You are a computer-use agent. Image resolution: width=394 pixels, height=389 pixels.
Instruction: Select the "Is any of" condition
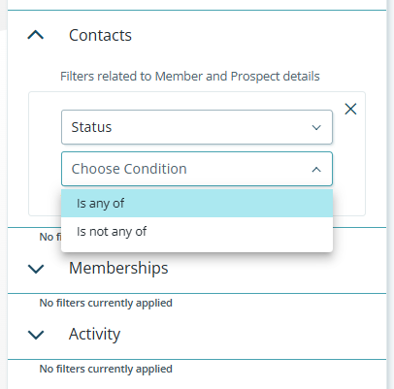(197, 203)
